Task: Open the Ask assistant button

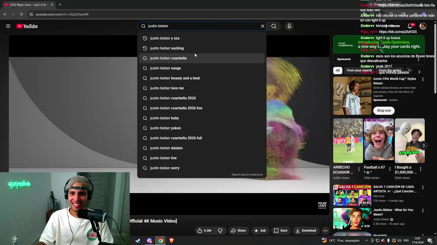Action: 260,231
